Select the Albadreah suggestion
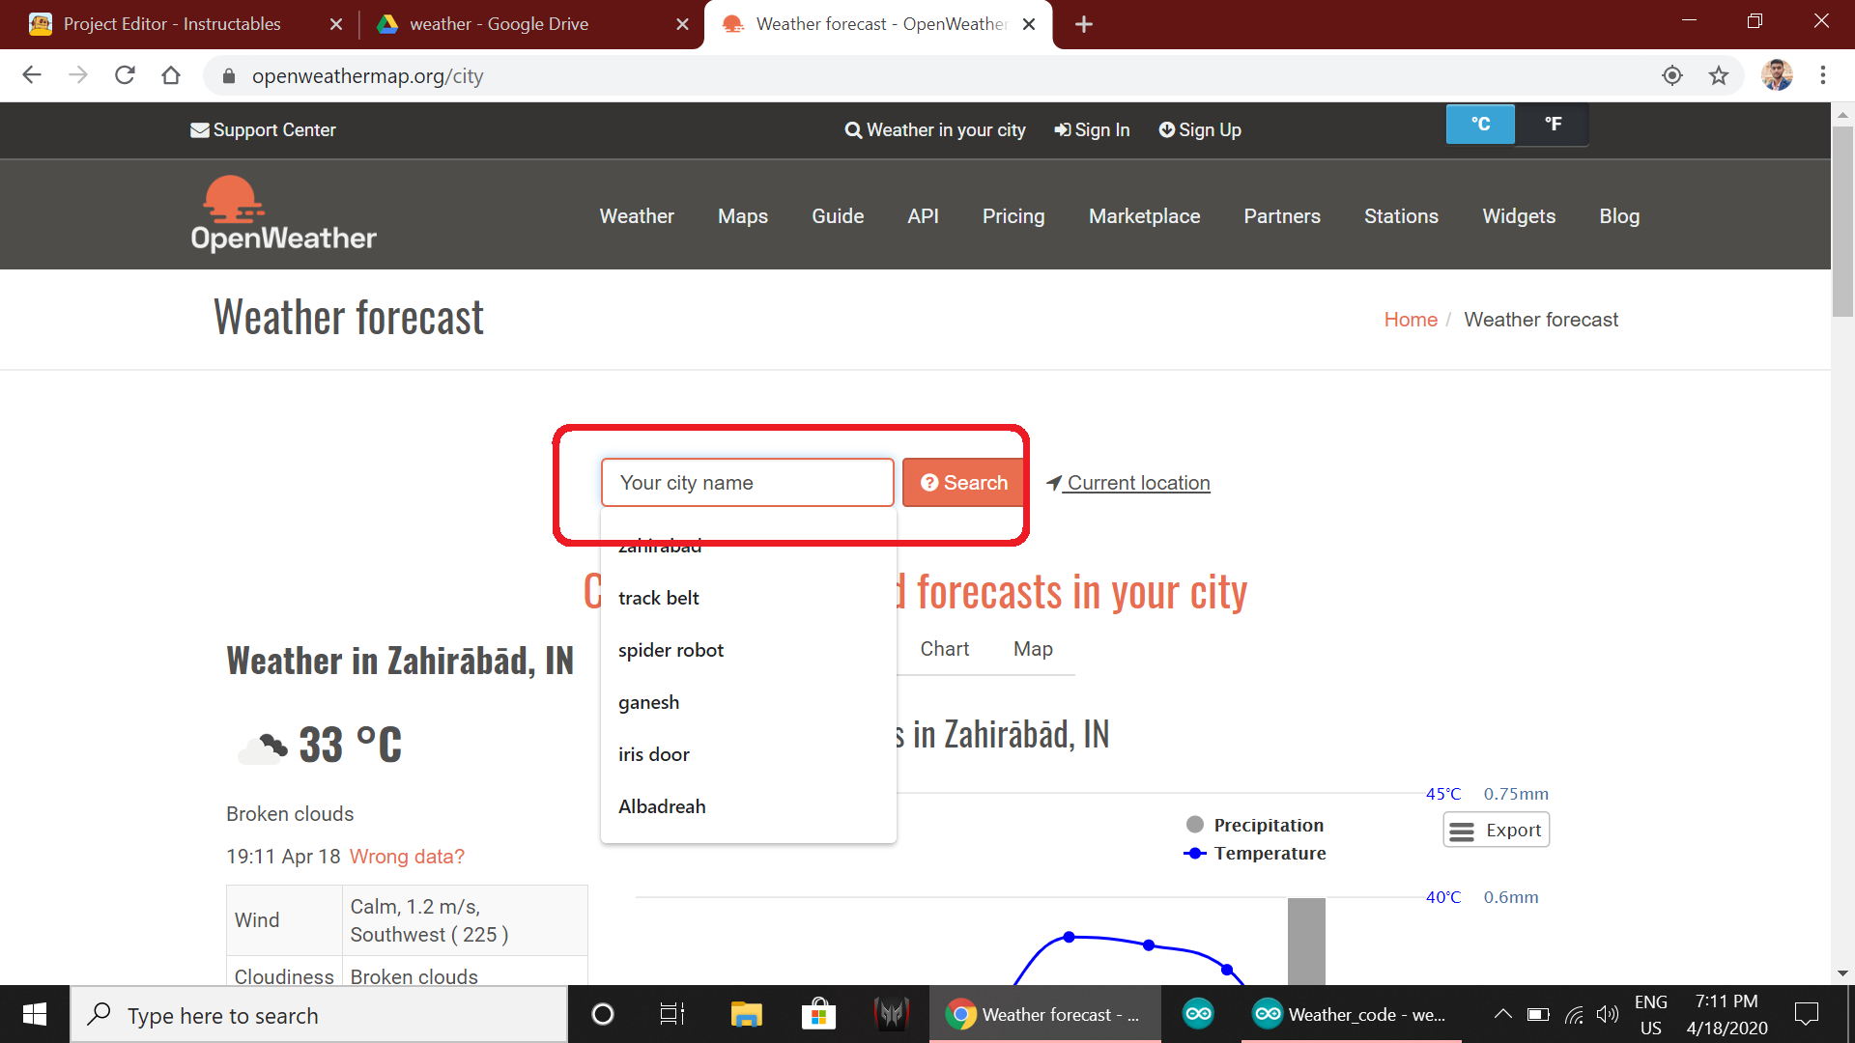 748,806
